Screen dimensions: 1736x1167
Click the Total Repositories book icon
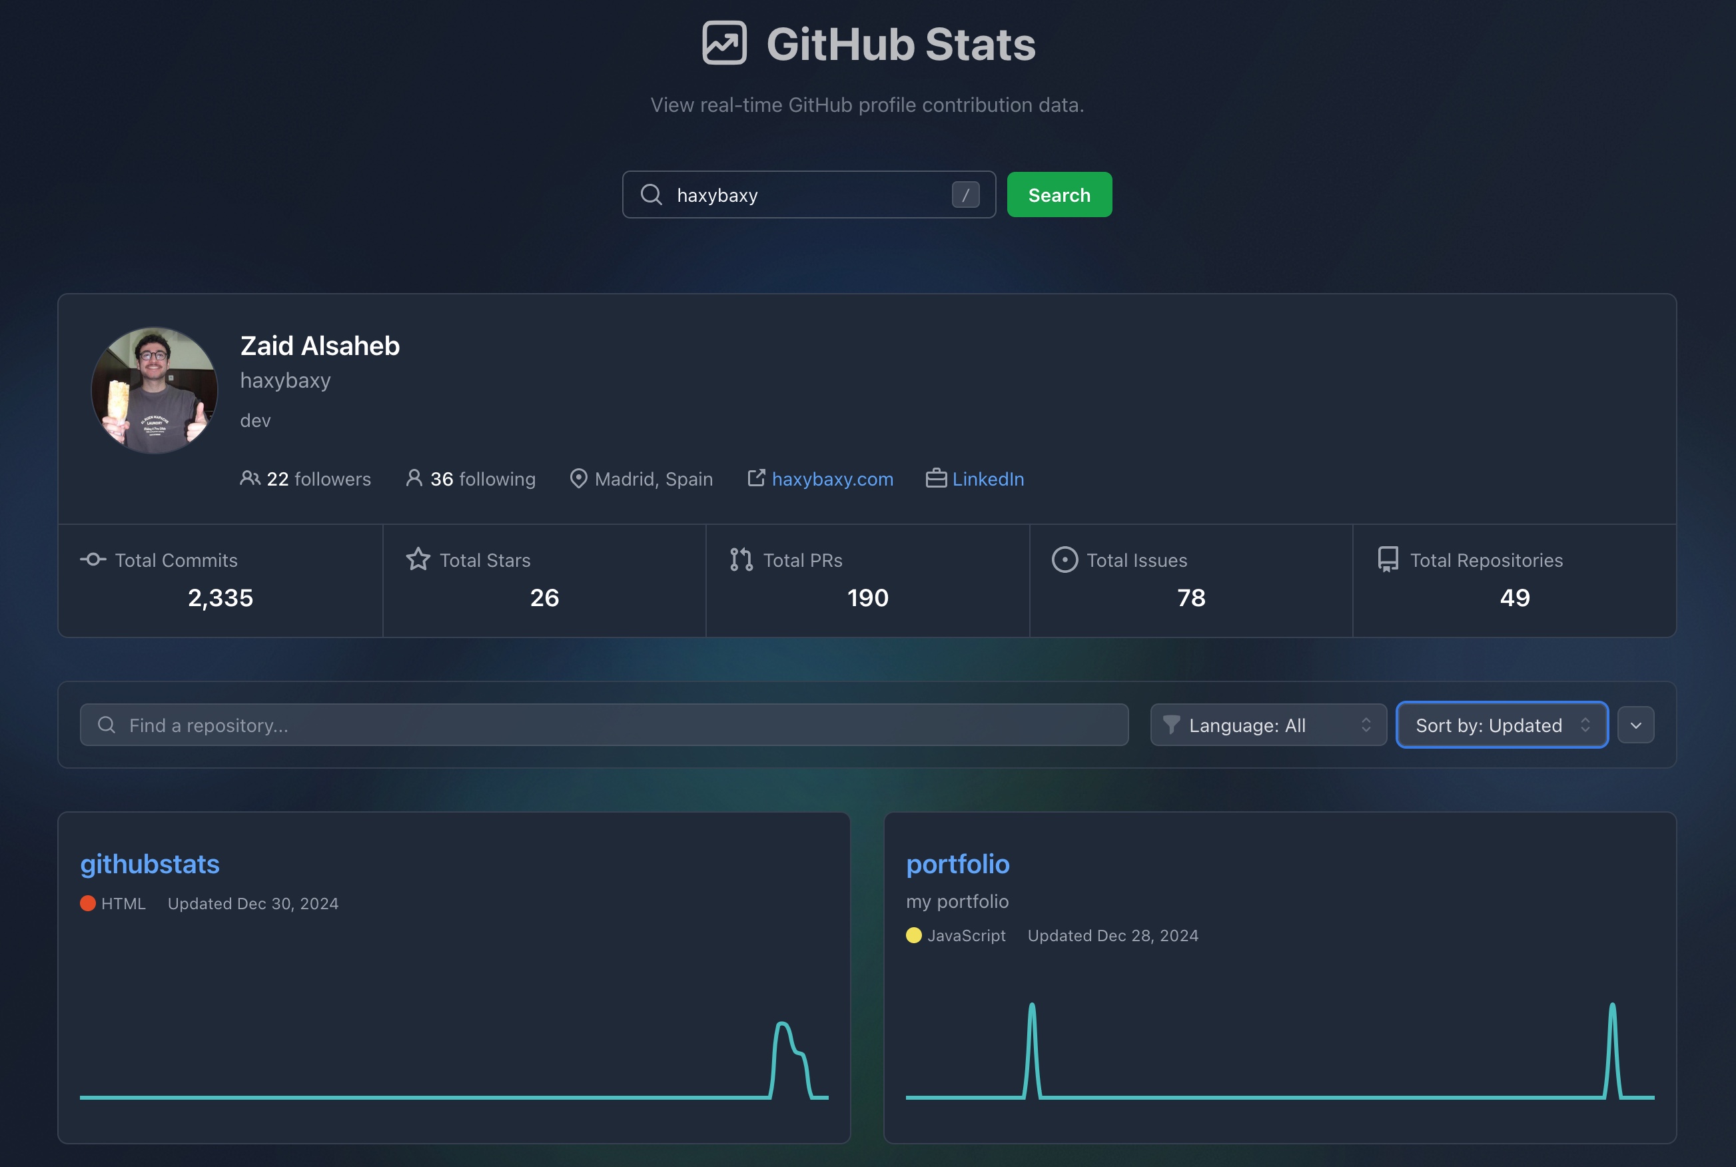click(1388, 560)
